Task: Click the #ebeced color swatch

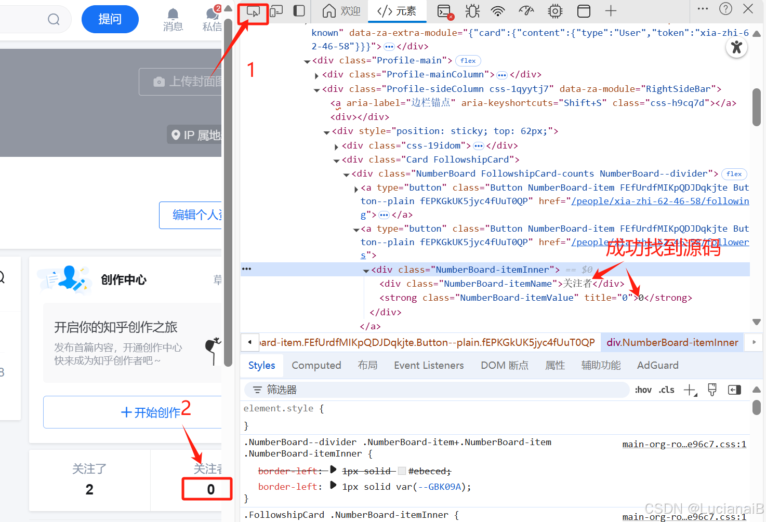Action: (x=402, y=471)
